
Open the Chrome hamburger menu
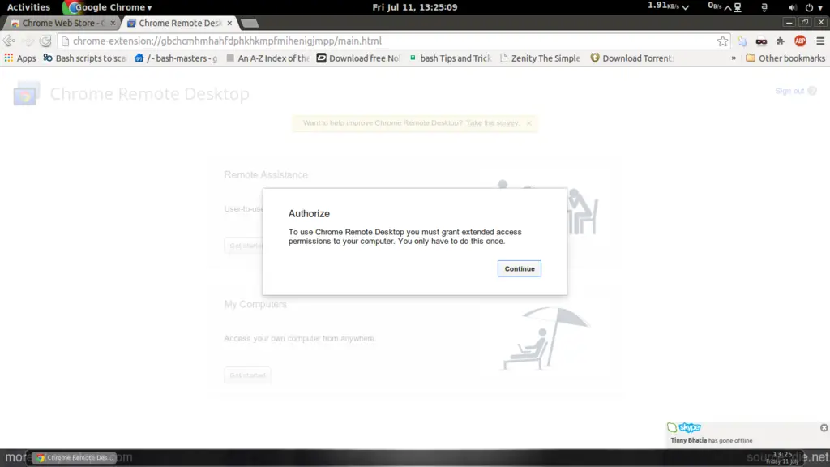coord(820,41)
